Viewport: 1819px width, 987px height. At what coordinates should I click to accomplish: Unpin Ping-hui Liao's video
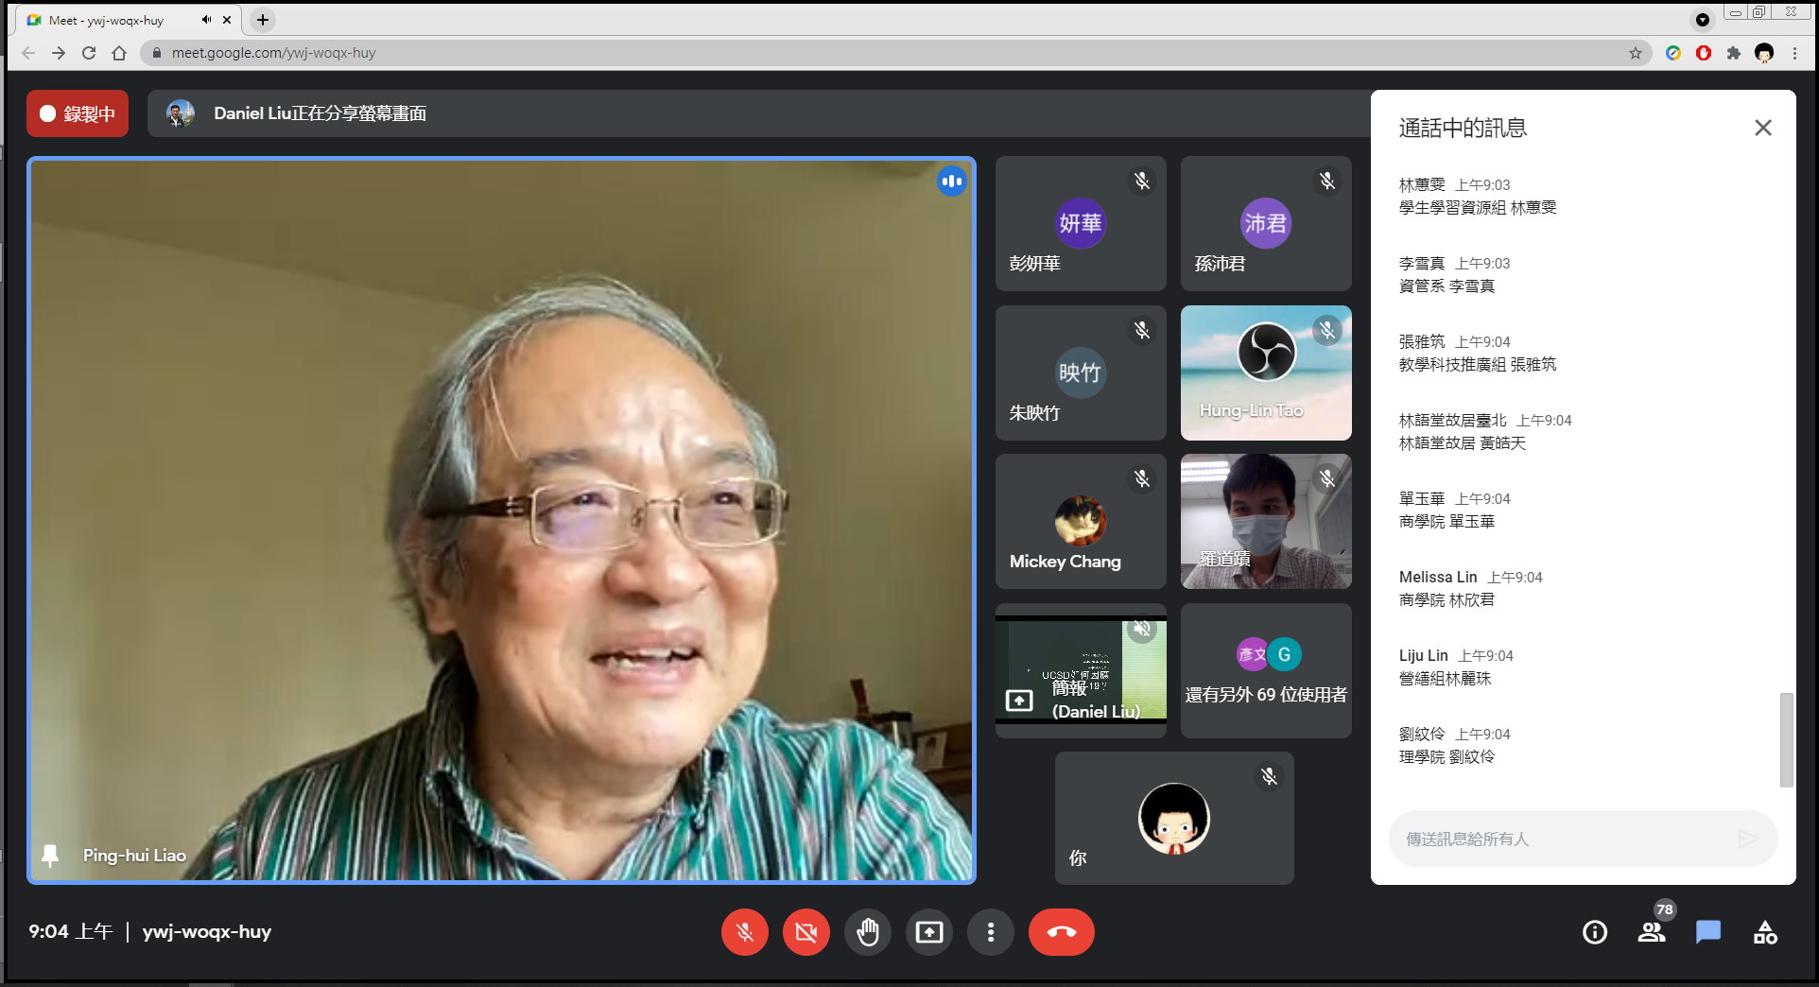52,855
